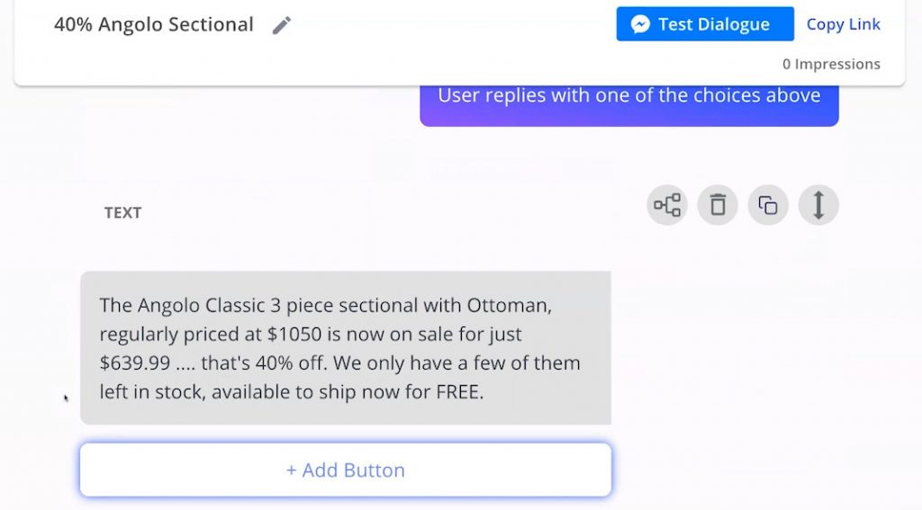The image size is (922, 510).
Task: Click the User replies with choices bubble
Action: 629,103
